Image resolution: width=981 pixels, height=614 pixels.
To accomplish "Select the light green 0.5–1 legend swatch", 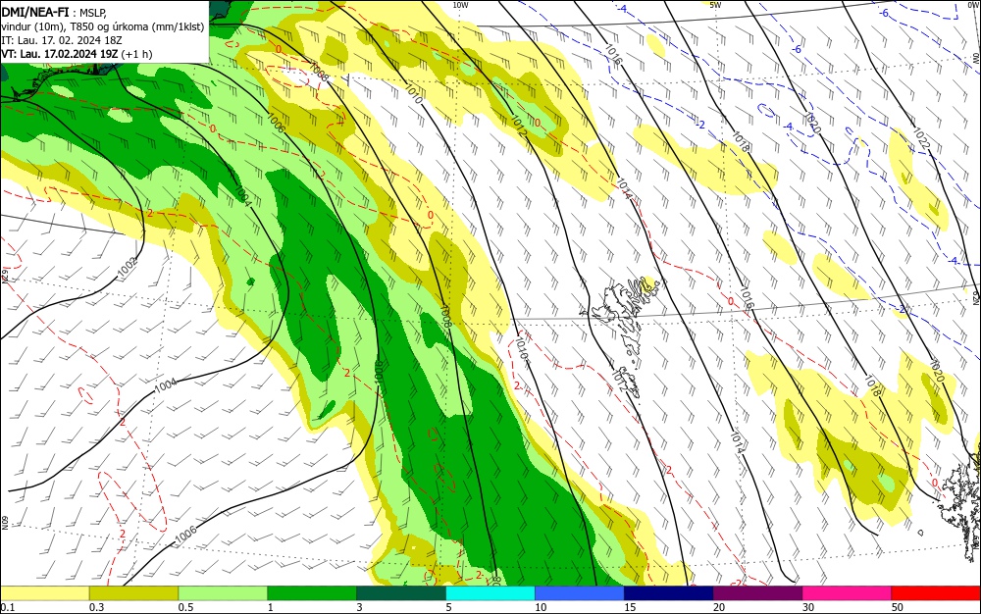I will 223,593.
